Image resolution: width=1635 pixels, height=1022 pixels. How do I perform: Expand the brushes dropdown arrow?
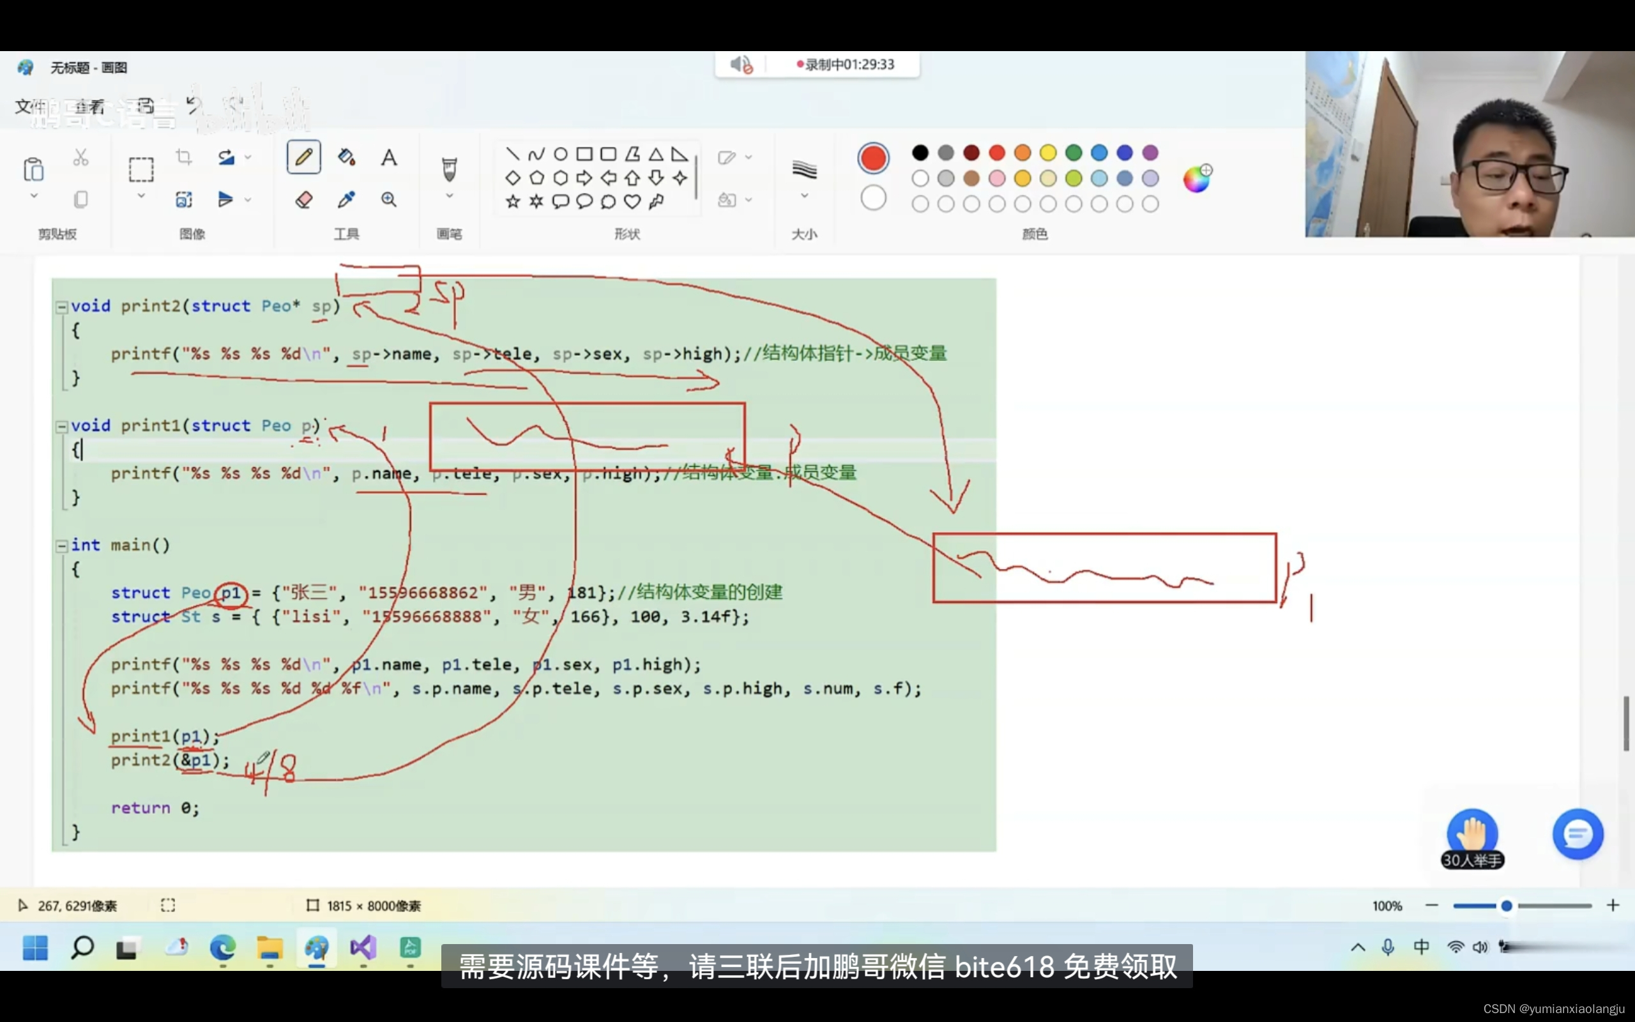click(449, 196)
